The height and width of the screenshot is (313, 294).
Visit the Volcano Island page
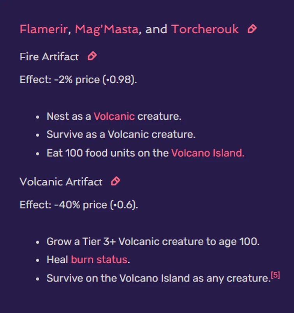[207, 153]
